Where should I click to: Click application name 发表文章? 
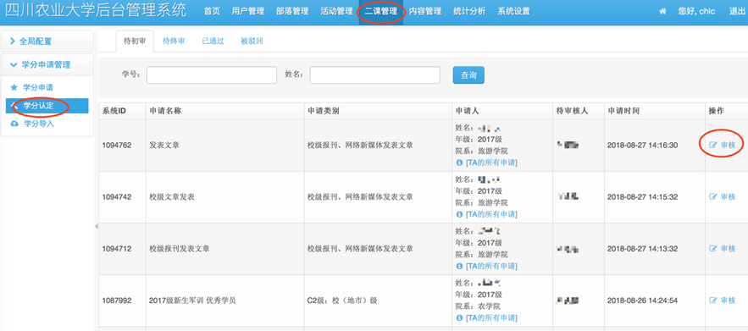coord(165,145)
